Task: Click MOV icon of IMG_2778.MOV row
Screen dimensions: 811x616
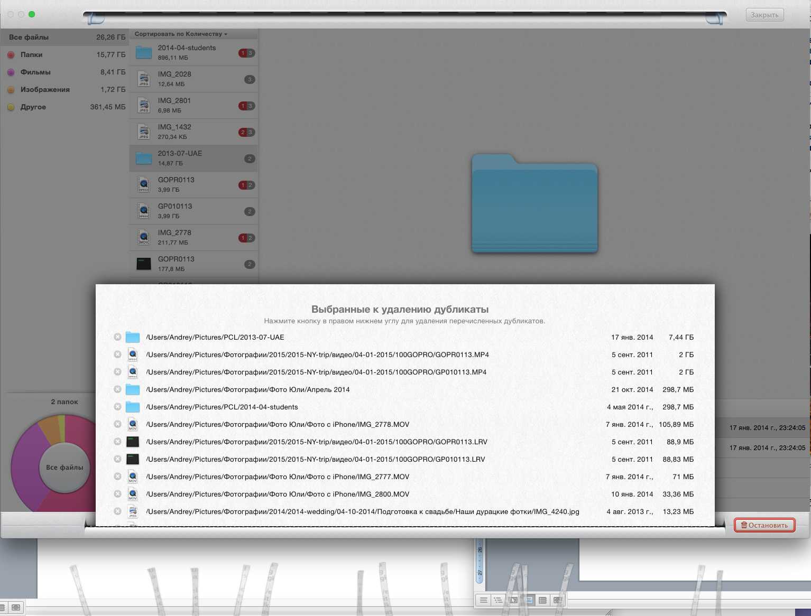Action: [x=133, y=424]
